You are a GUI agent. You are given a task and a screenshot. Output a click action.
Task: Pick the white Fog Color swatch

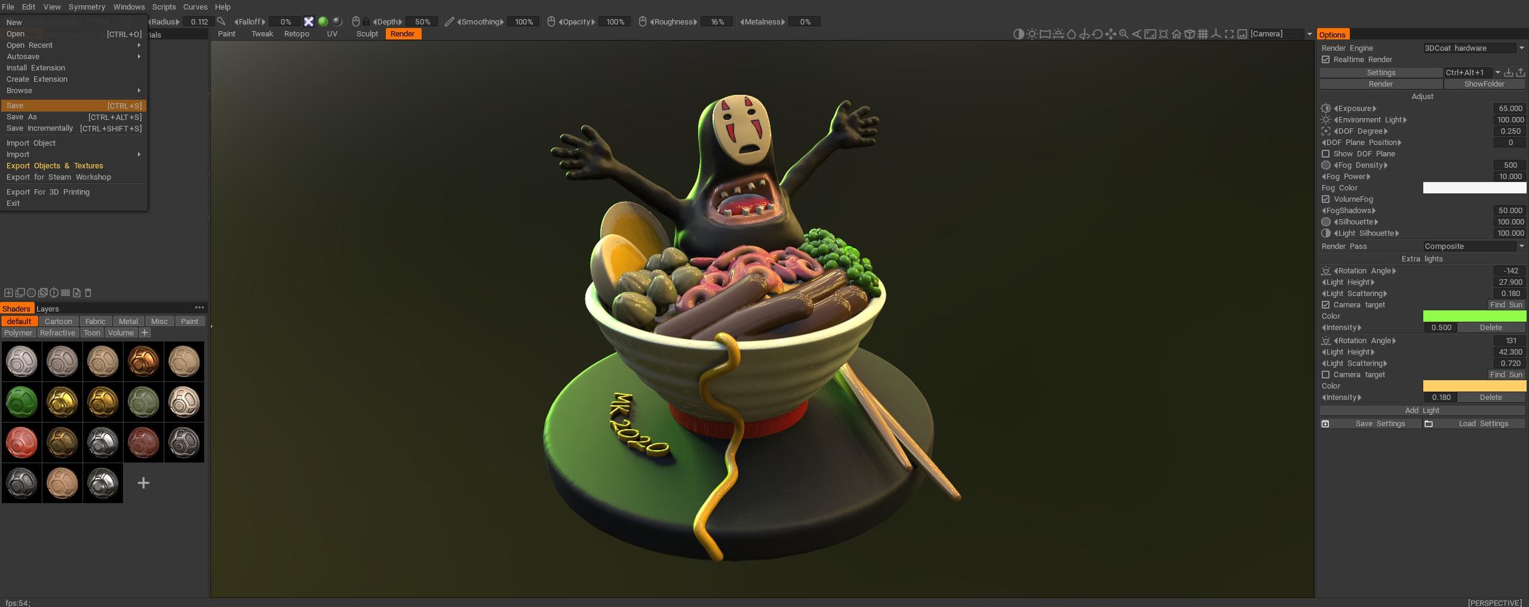pos(1475,188)
